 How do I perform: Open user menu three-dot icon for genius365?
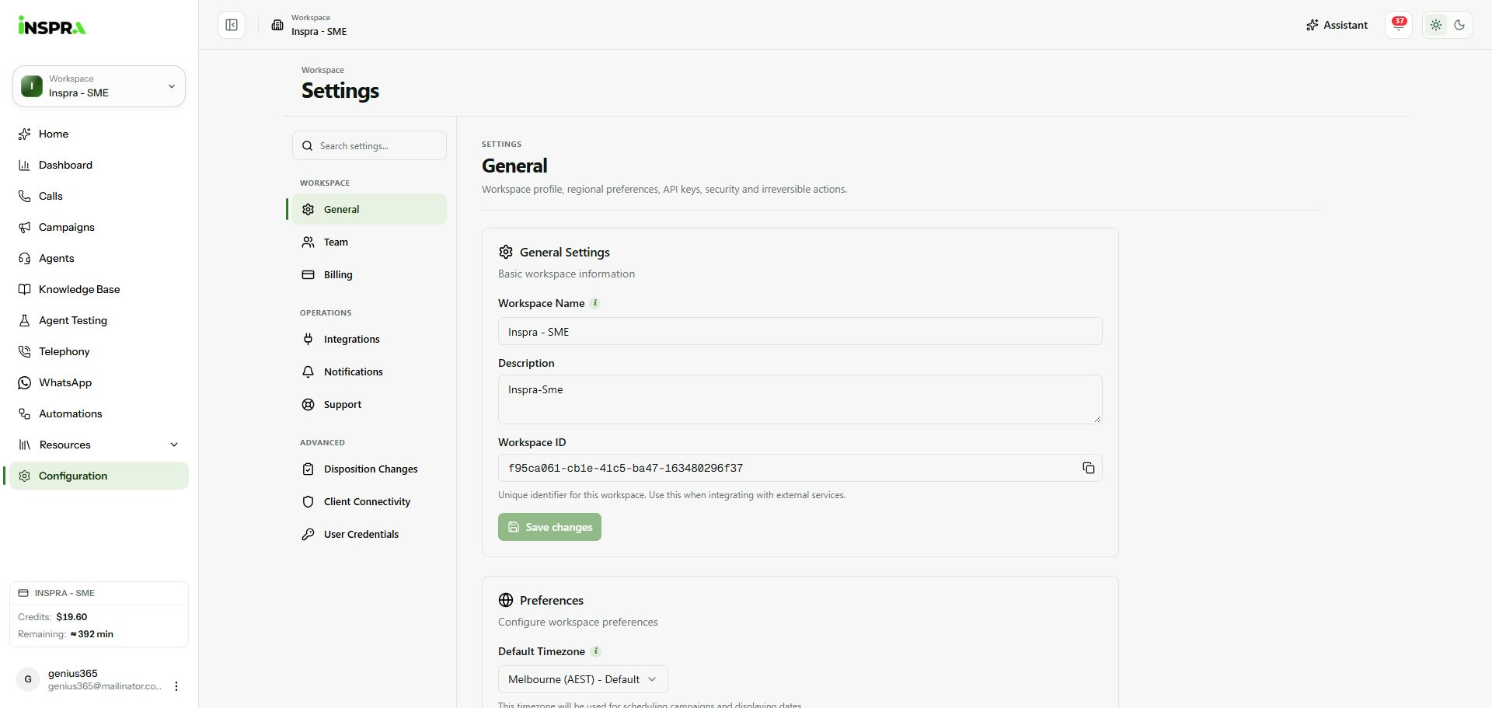click(x=176, y=686)
